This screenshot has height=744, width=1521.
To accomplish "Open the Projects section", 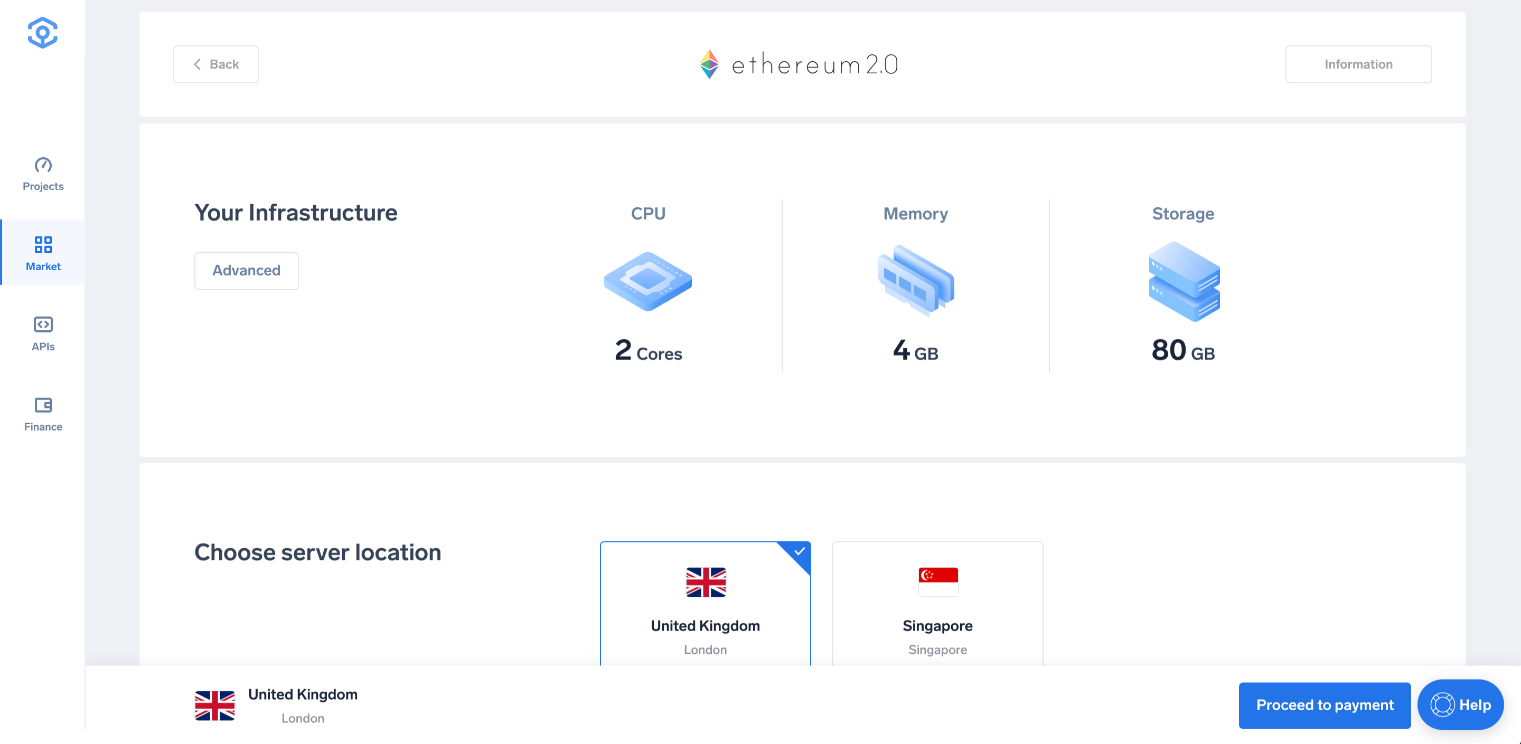I will click(42, 174).
